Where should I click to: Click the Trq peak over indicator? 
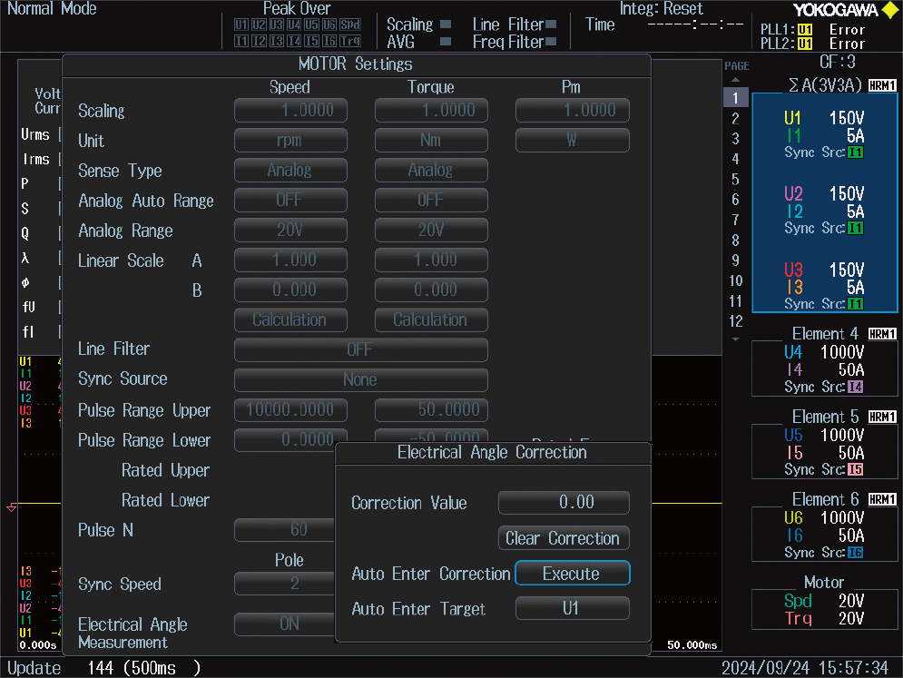350,41
